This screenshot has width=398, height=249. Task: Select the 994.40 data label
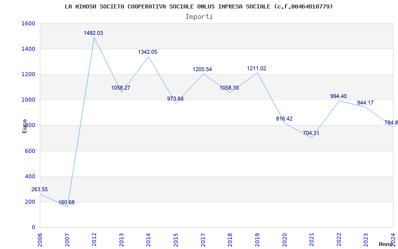(x=338, y=96)
